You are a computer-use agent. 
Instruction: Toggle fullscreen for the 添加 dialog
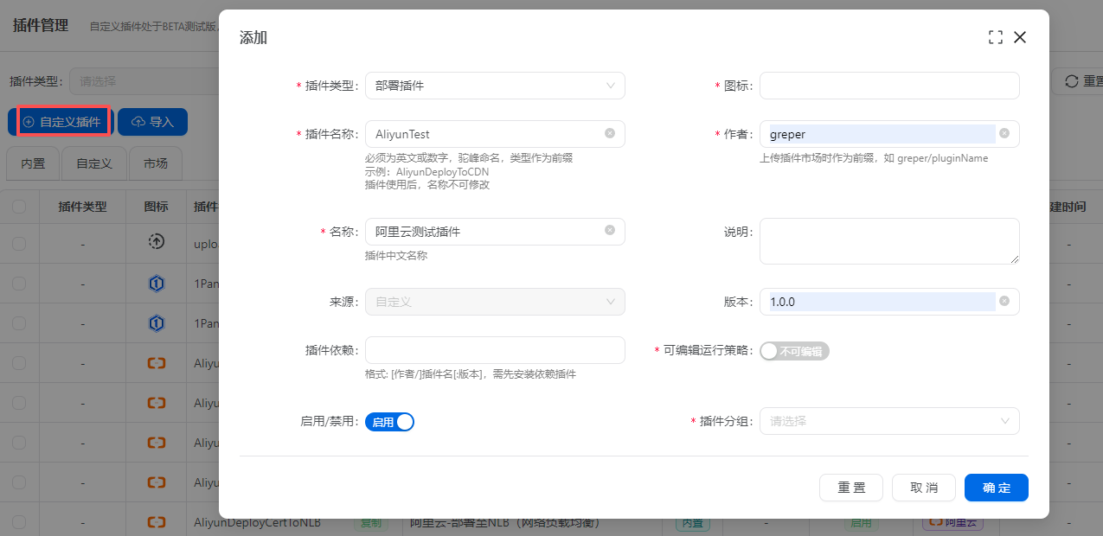(995, 37)
